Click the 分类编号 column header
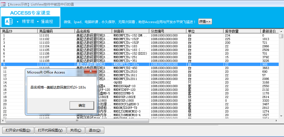This screenshot has width=284, height=137. click(167, 31)
